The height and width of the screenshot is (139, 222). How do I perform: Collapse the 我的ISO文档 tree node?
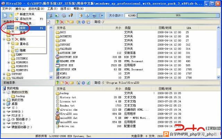pyautogui.click(x=4, y=92)
